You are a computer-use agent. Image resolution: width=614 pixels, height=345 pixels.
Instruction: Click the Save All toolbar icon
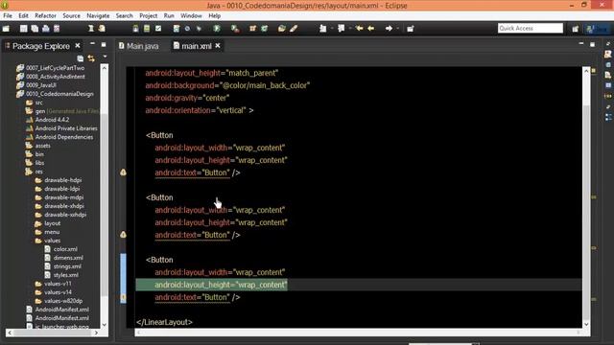click(x=35, y=29)
